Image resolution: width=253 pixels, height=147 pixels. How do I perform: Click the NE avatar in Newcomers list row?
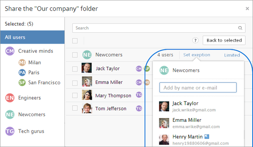(87, 55)
